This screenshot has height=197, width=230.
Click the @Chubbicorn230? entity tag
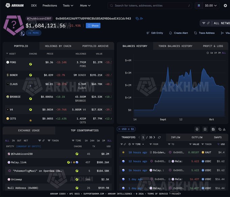39,19
